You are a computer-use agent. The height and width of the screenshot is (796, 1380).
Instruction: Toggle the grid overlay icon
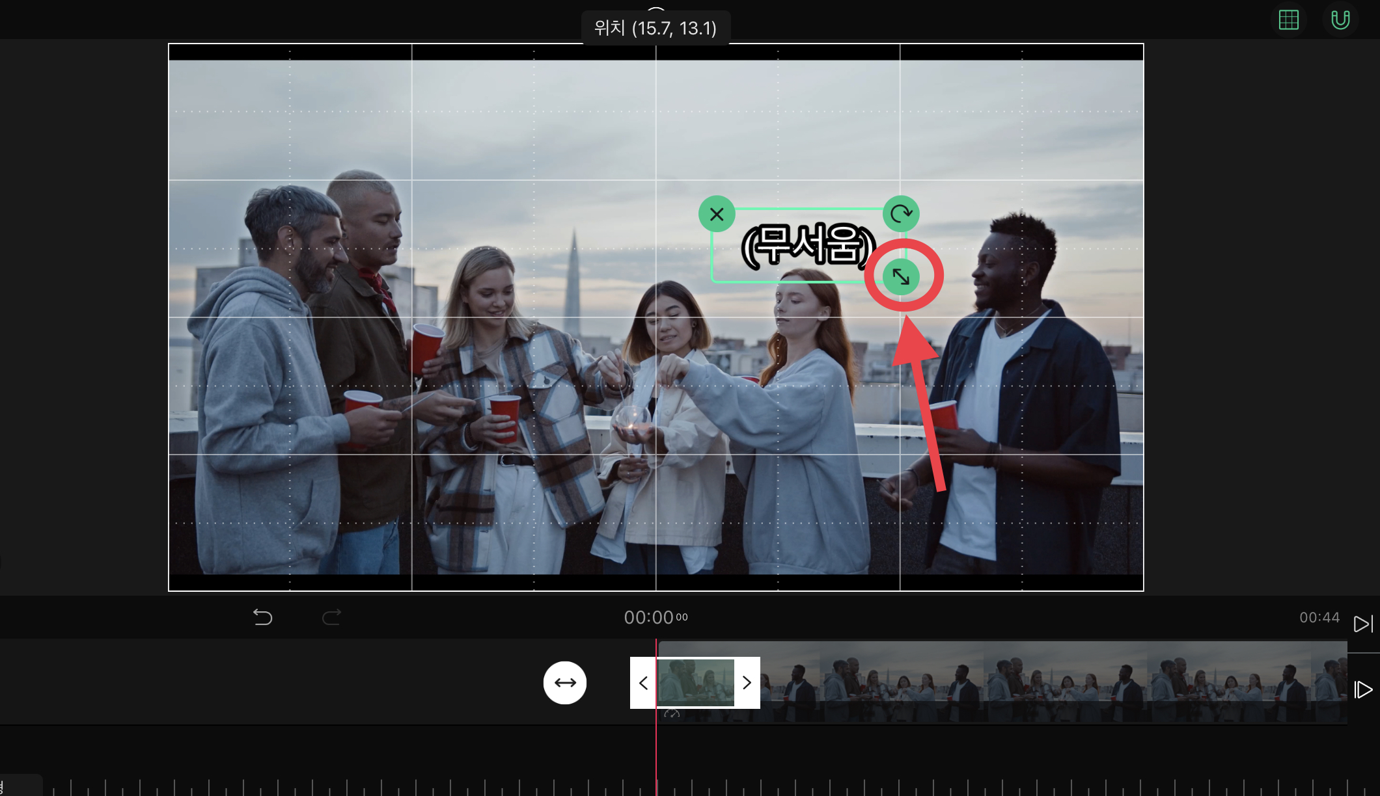pyautogui.click(x=1288, y=20)
